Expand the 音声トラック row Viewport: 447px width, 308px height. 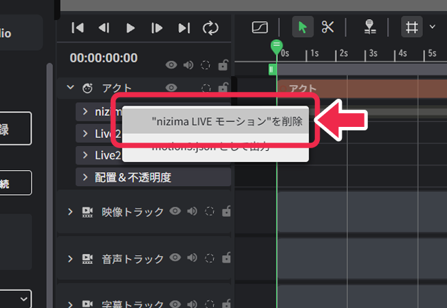click(69, 259)
